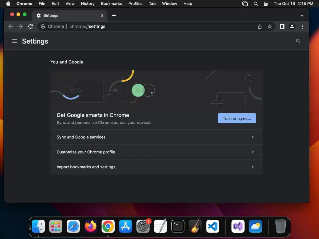This screenshot has height=239, width=319.
Task: Open the Edit menu
Action: point(55,3)
